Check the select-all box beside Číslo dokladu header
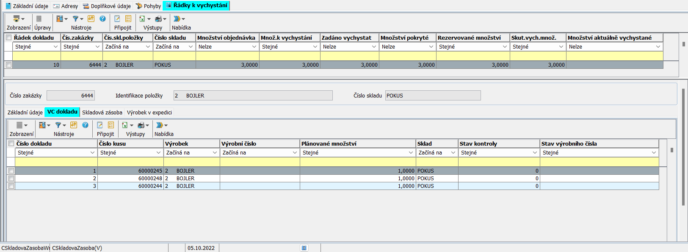Viewport: 688px width, 252px height. [11, 144]
